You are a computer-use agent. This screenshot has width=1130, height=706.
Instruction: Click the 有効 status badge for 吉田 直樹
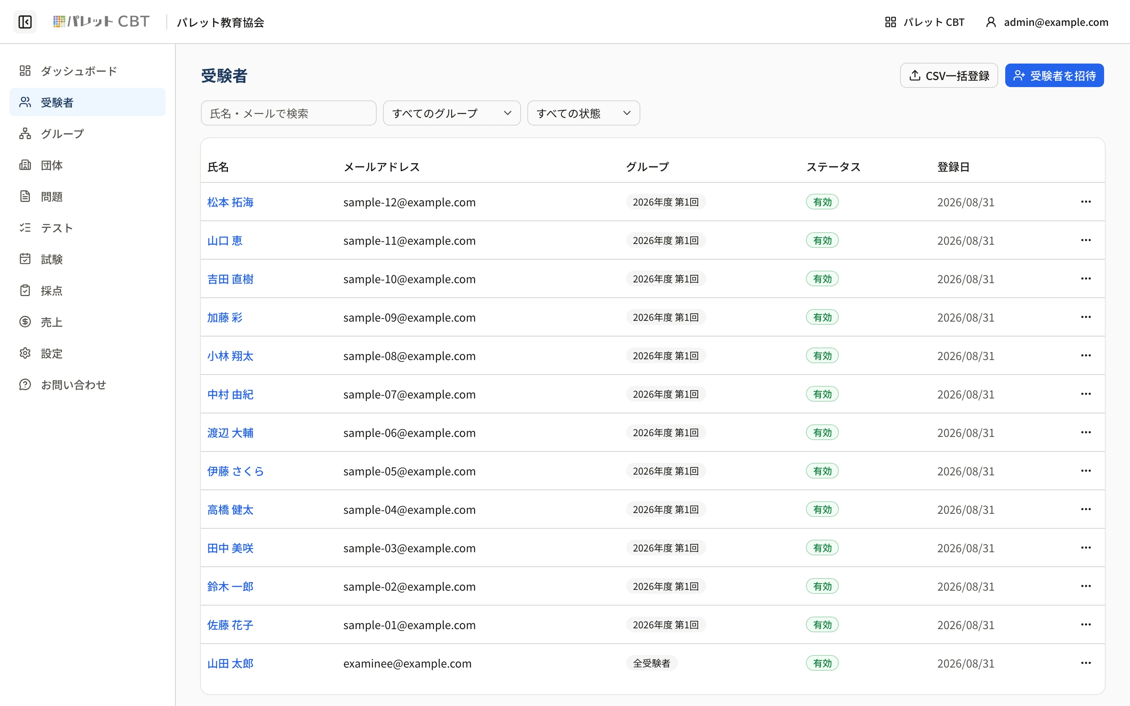point(822,279)
